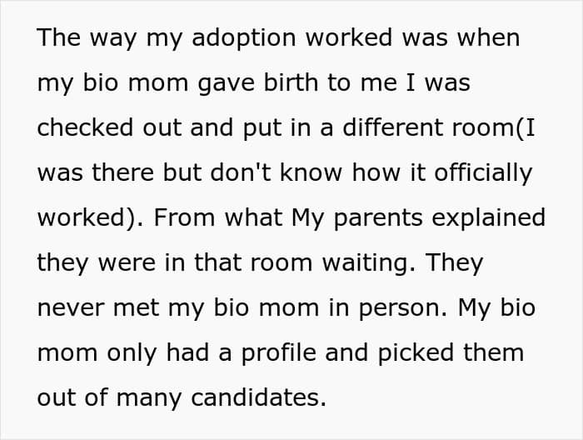The width and height of the screenshot is (583, 440).
Task: Click the word "never" starting seventh line
Action: pyautogui.click(x=71, y=308)
